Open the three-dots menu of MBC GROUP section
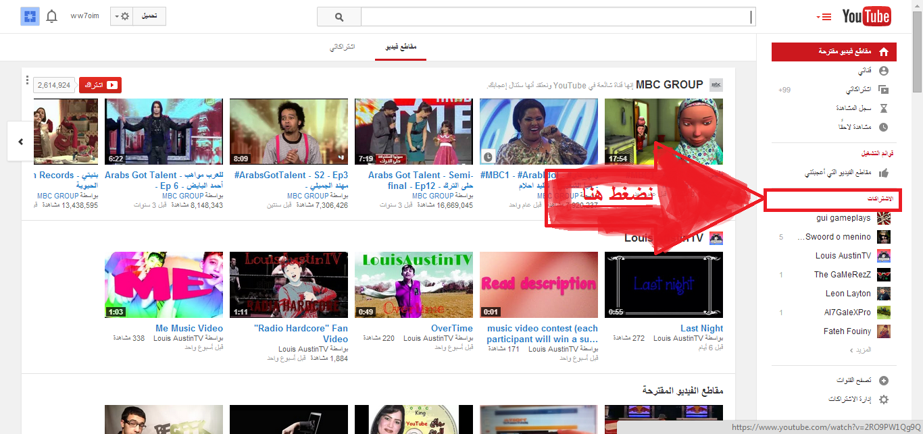Image resolution: width=923 pixels, height=434 pixels. click(27, 81)
